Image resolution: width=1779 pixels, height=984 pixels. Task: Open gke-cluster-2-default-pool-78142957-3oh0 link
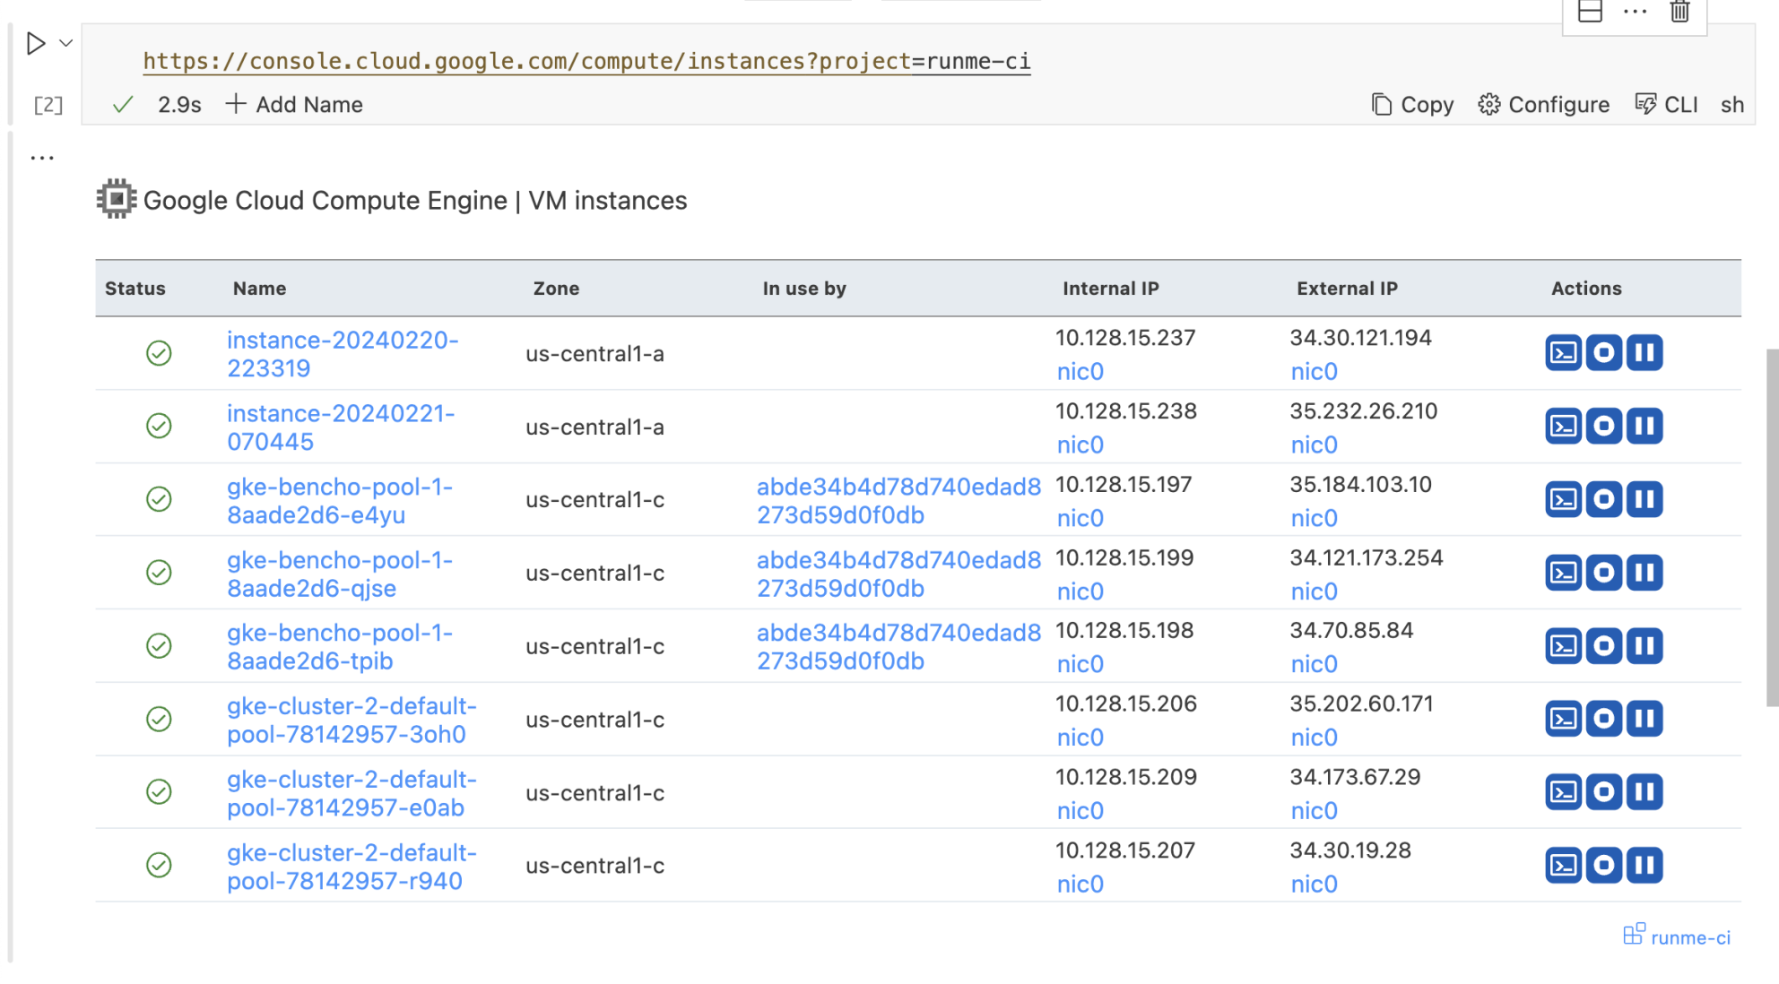pyautogui.click(x=351, y=721)
